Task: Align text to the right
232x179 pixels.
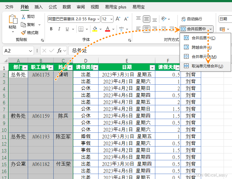Action: pos(155,29)
